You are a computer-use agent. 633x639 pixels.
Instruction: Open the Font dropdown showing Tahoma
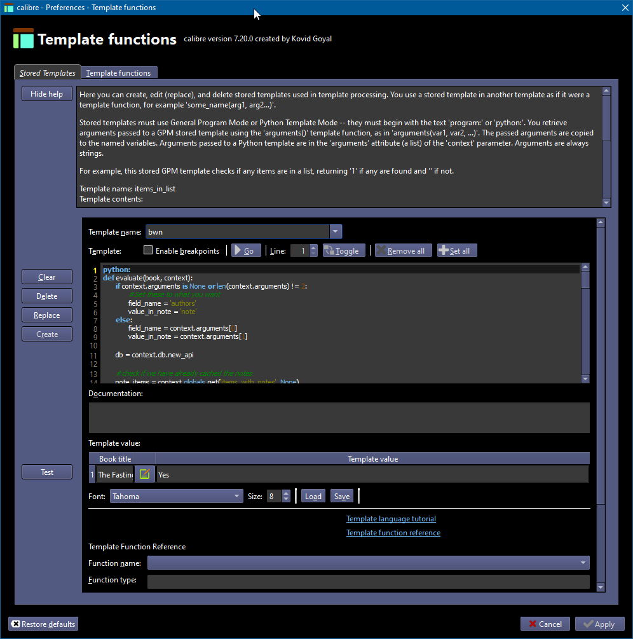(x=177, y=496)
